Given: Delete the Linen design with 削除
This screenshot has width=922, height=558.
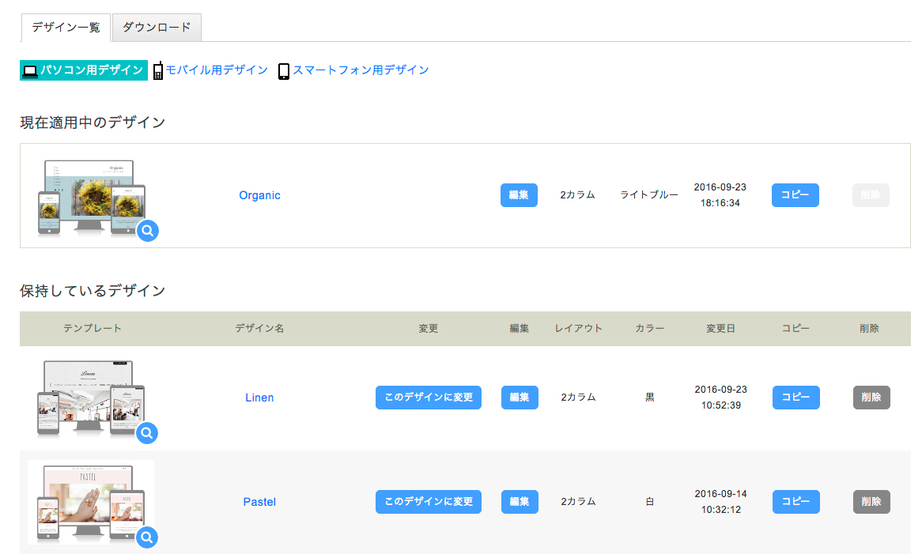Looking at the screenshot, I should click(871, 398).
